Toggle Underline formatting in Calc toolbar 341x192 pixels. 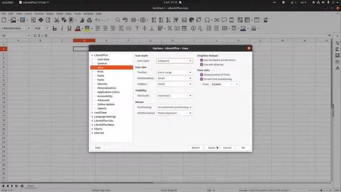pos(69,28)
